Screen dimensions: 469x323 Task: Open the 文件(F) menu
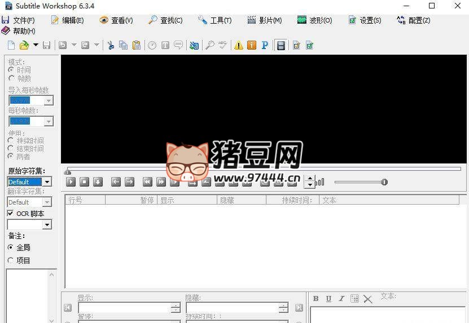click(18, 20)
